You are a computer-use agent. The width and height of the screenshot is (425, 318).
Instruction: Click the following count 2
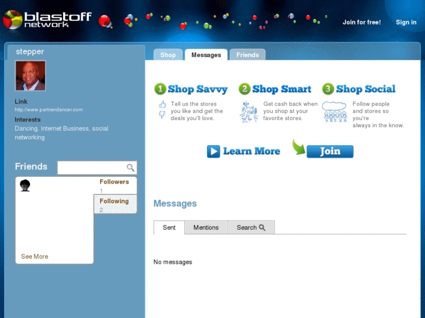(x=101, y=210)
